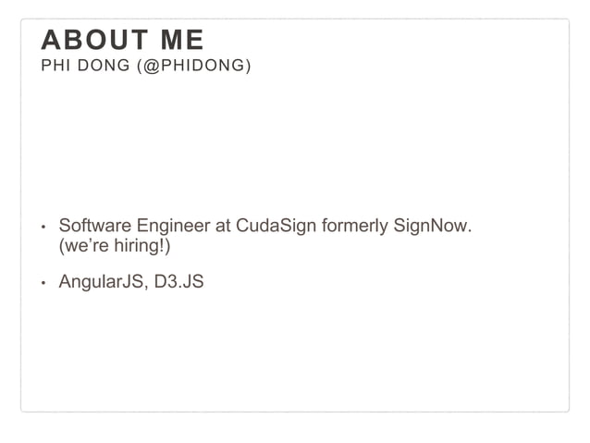Select the word hiring! in parentheses
The width and height of the screenshot is (590, 443).
tap(140, 246)
